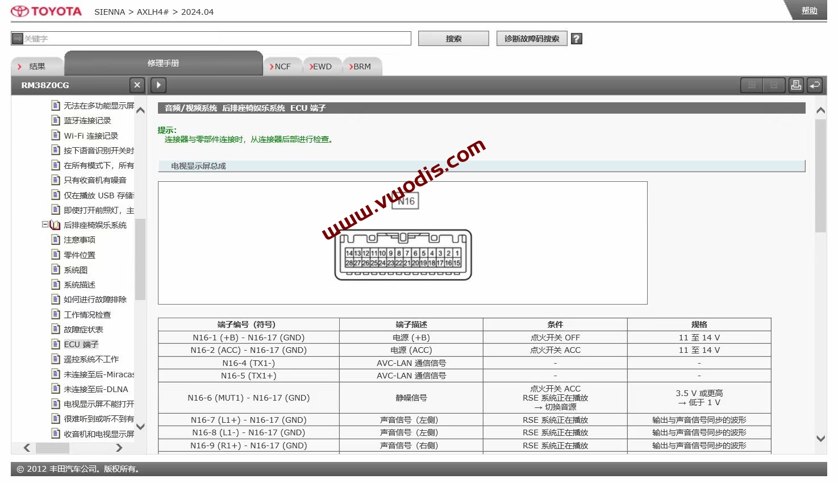Click the 搜索 search button
The image size is (838, 483).
[x=453, y=38]
